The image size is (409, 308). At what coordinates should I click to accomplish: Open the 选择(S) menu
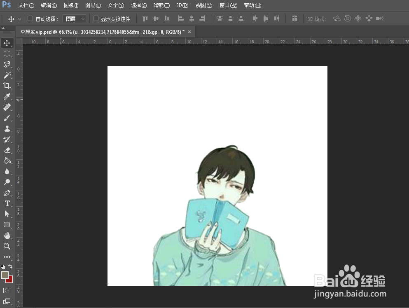139,5
